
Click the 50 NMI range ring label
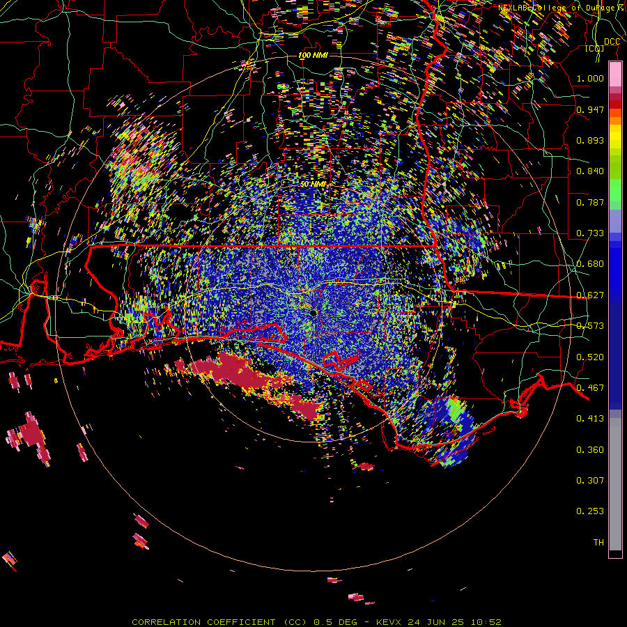[x=313, y=185]
